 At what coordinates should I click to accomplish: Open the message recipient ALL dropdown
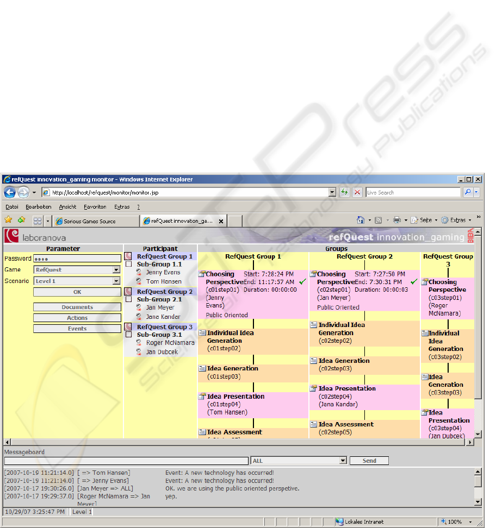click(343, 461)
